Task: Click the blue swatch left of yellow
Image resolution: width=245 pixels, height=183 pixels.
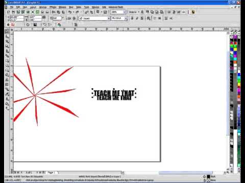Action: [232, 49]
